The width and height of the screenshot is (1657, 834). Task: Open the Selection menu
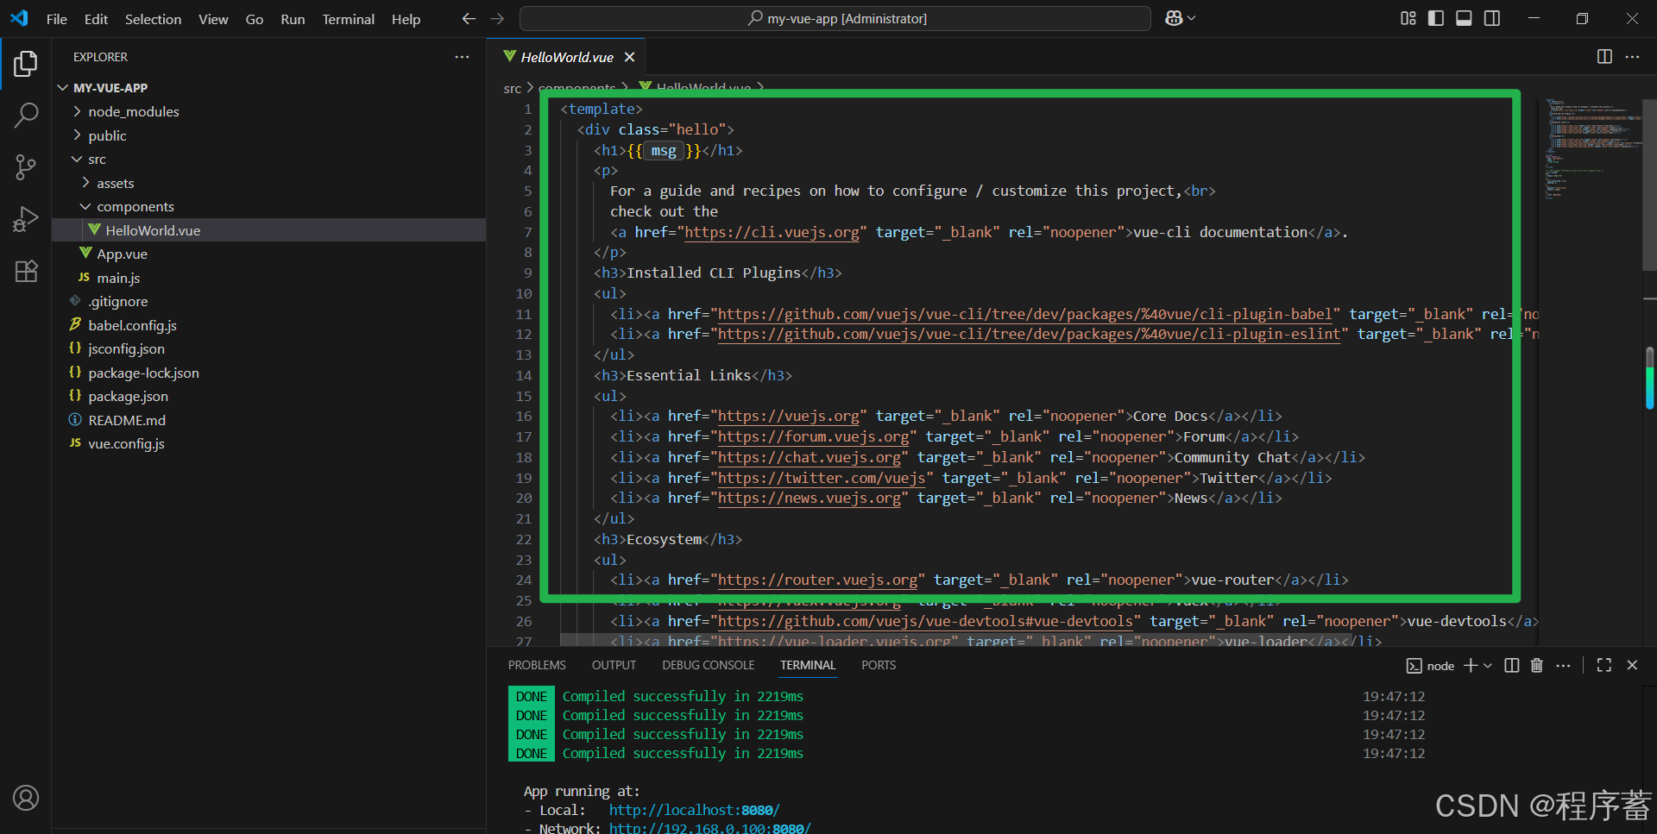153,19
